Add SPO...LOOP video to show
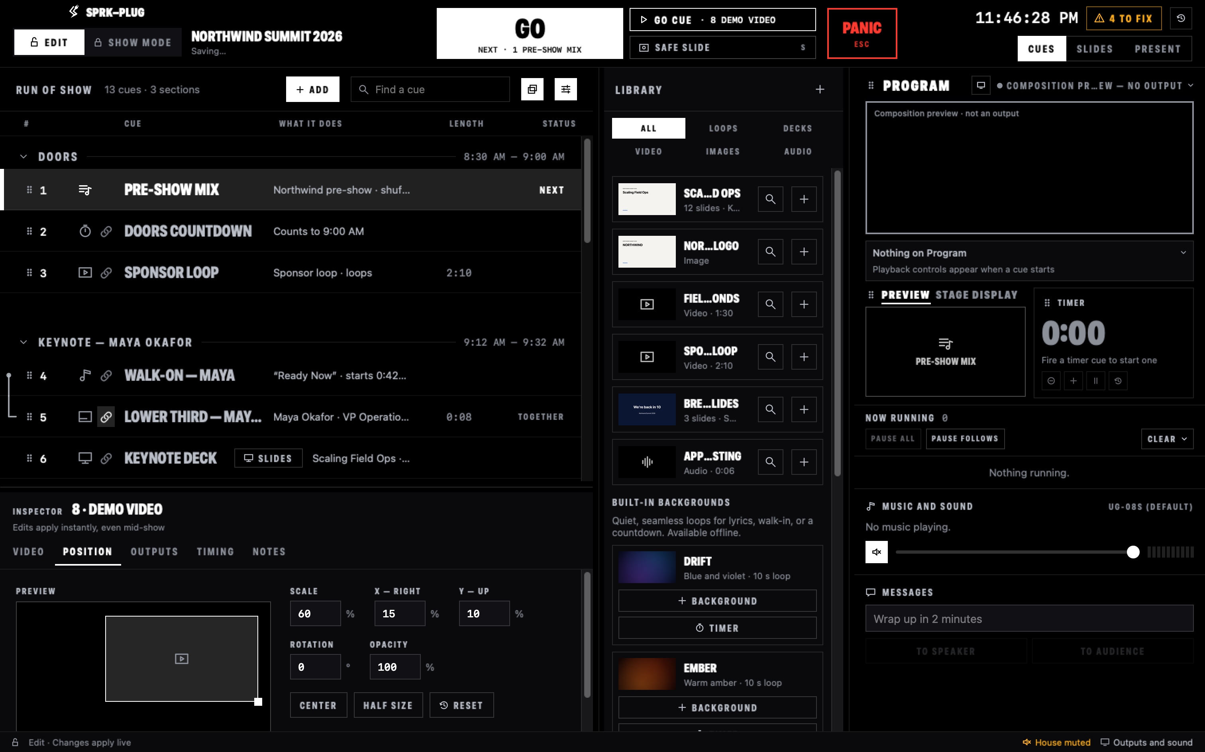This screenshot has height=752, width=1205. pyautogui.click(x=804, y=357)
